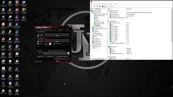Open the Cyberpunk desktop shortcut
The width and height of the screenshot is (173, 97).
[24, 11]
